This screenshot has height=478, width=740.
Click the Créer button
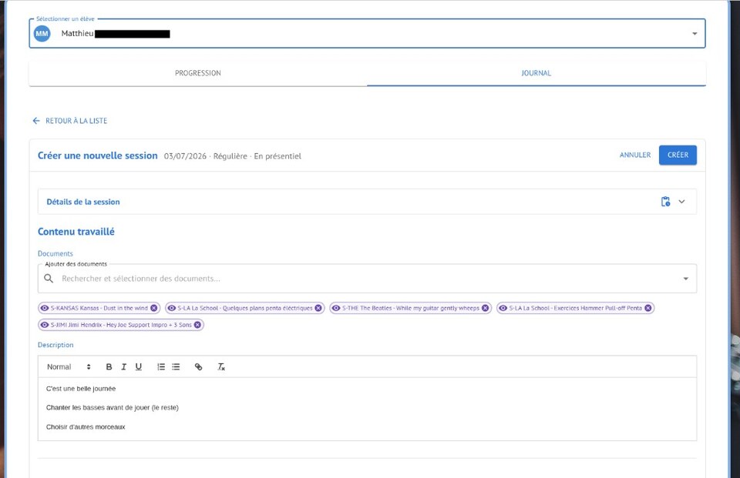point(678,155)
